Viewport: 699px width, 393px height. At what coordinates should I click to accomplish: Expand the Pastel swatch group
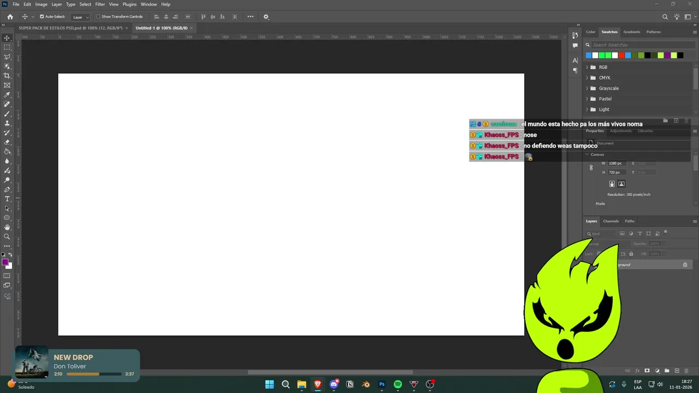point(587,99)
